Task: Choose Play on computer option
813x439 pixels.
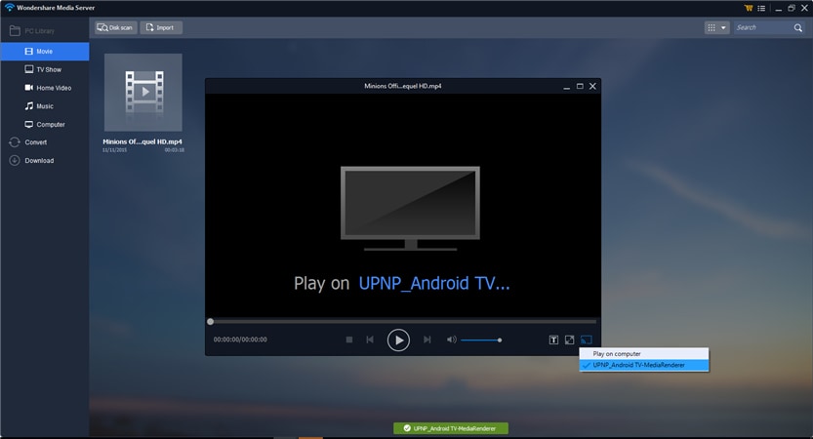Action: 644,354
